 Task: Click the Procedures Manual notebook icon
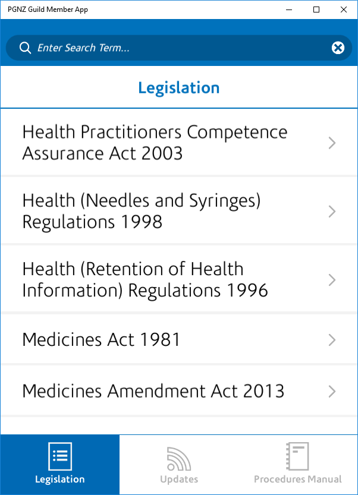297,456
